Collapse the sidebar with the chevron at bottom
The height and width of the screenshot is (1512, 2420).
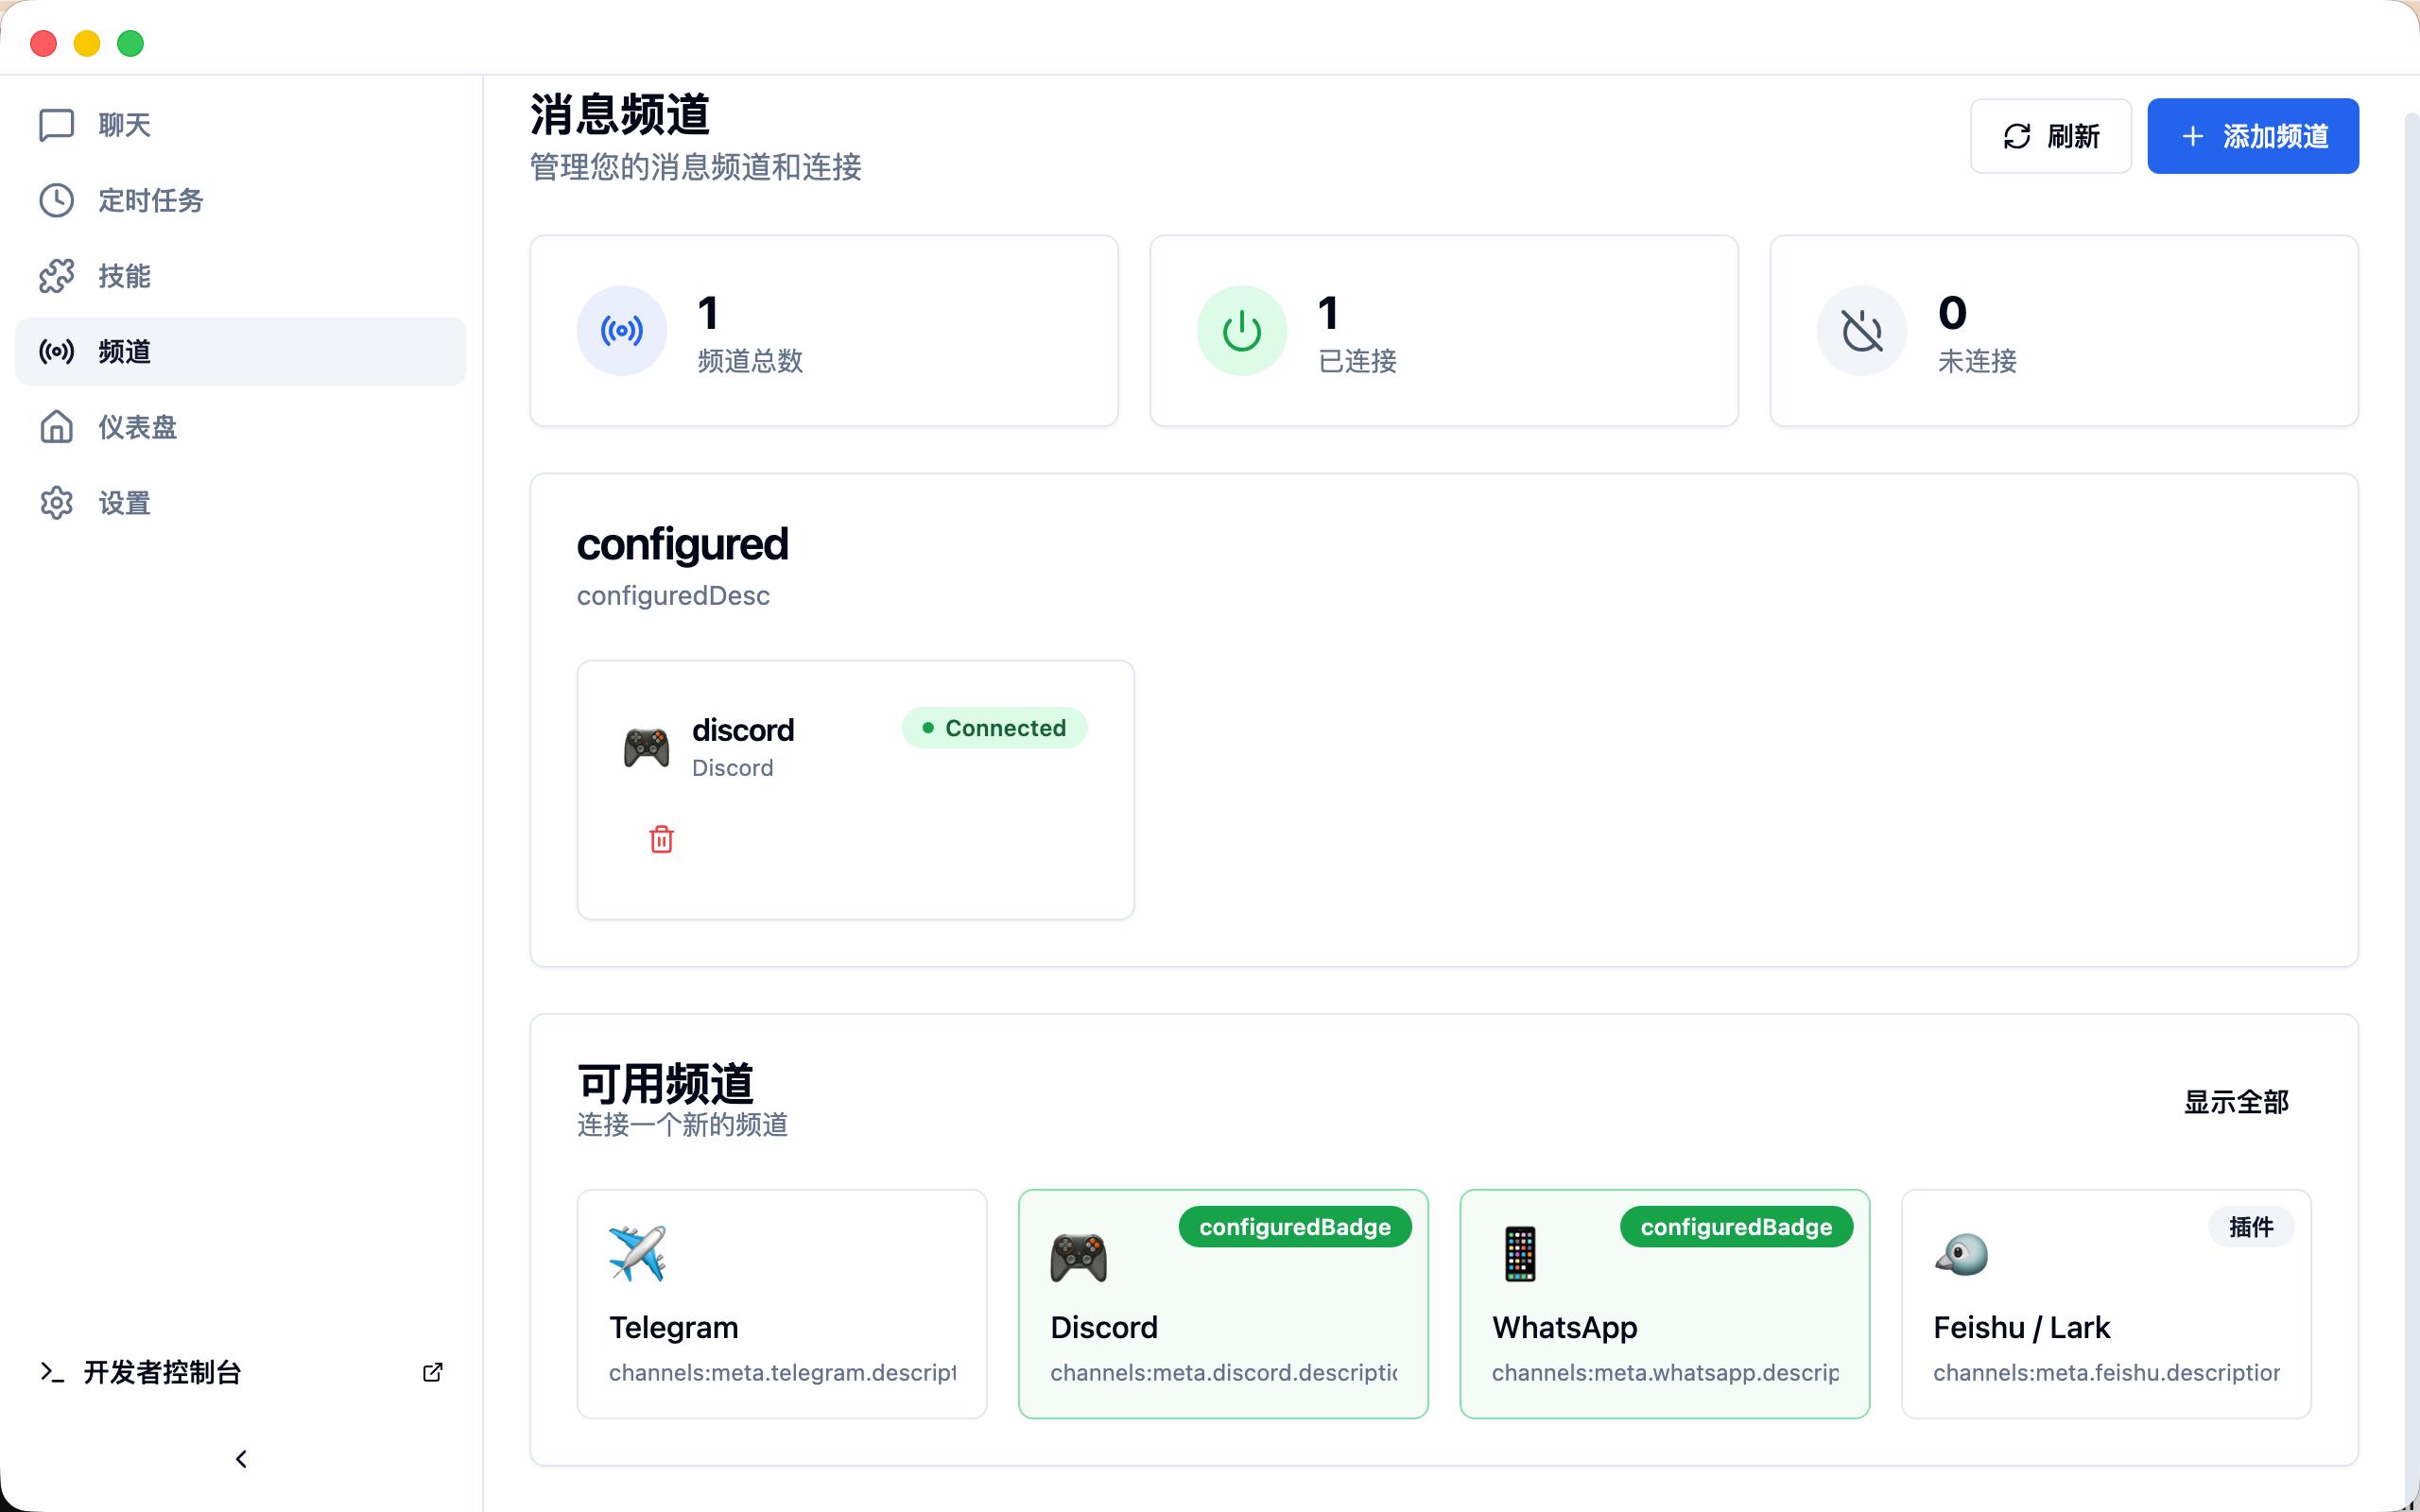(240, 1458)
